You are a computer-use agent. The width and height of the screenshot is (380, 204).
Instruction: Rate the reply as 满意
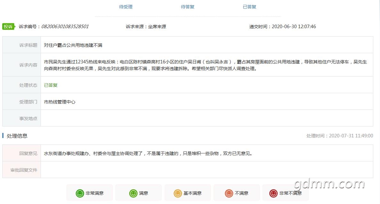[x=139, y=192]
